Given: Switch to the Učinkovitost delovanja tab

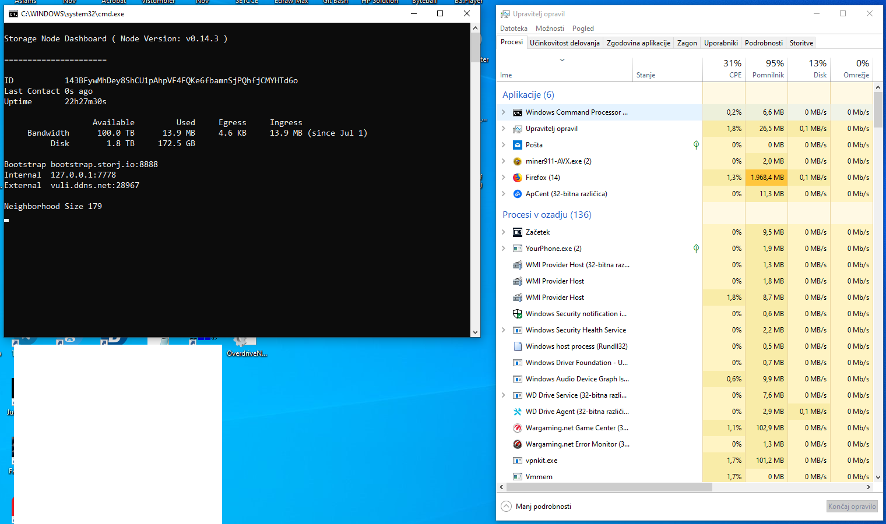Looking at the screenshot, I should (565, 43).
